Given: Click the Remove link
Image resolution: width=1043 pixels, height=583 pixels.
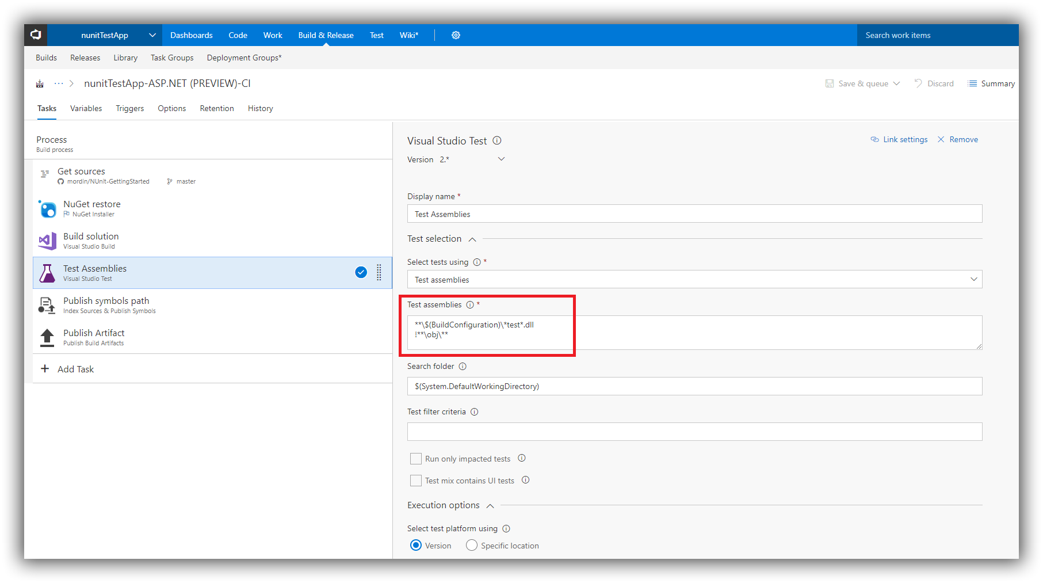Looking at the screenshot, I should [964, 139].
